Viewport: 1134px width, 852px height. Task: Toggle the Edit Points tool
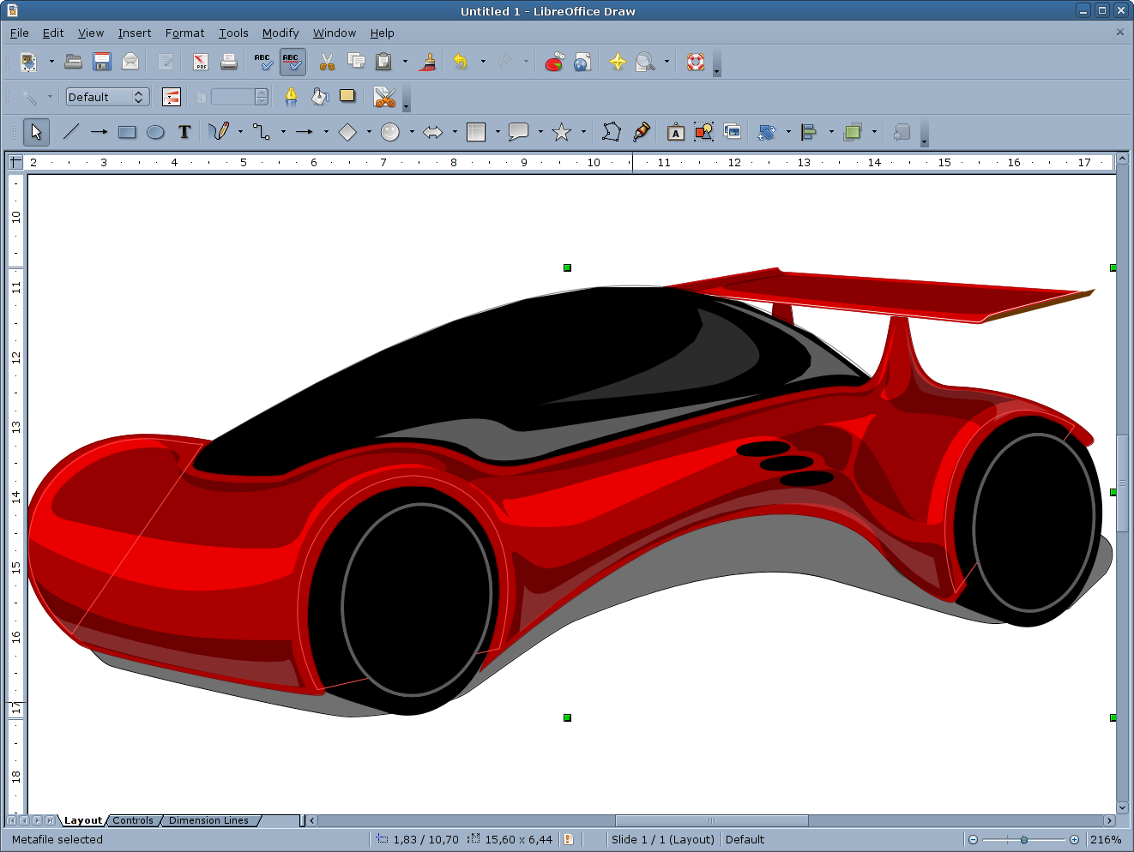point(611,132)
